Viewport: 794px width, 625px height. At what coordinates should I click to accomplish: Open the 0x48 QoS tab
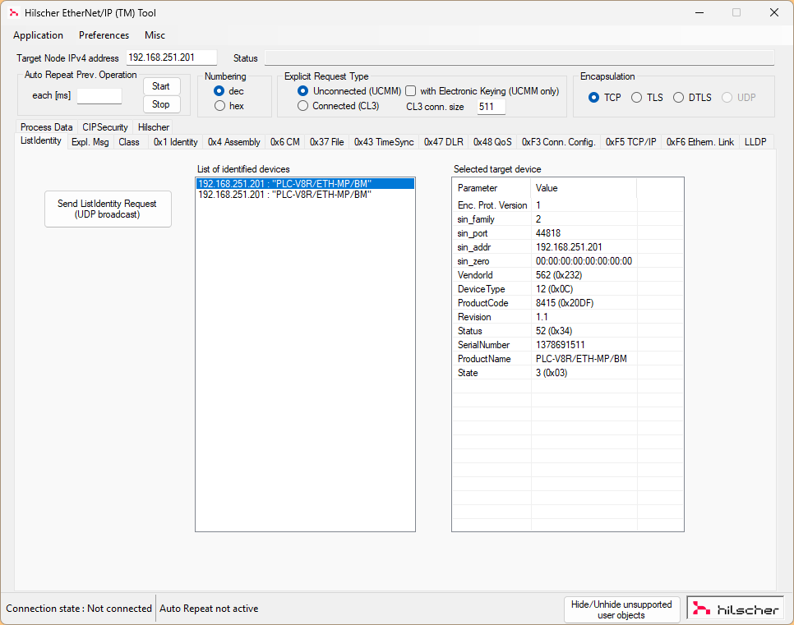pyautogui.click(x=492, y=142)
